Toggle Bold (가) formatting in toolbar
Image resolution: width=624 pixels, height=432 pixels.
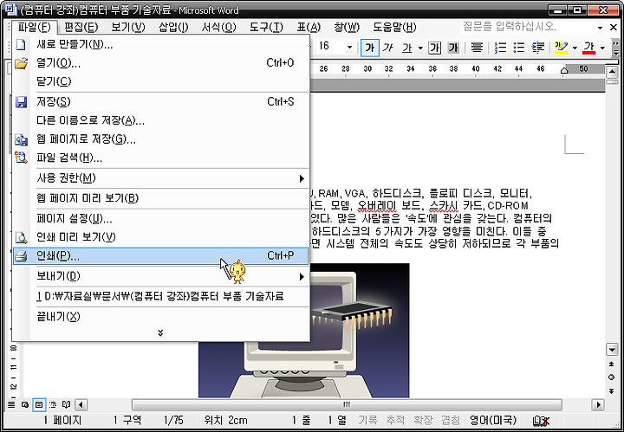(x=370, y=48)
